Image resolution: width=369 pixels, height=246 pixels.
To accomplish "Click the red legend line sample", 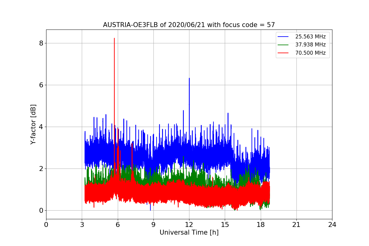I will [x=284, y=53].
